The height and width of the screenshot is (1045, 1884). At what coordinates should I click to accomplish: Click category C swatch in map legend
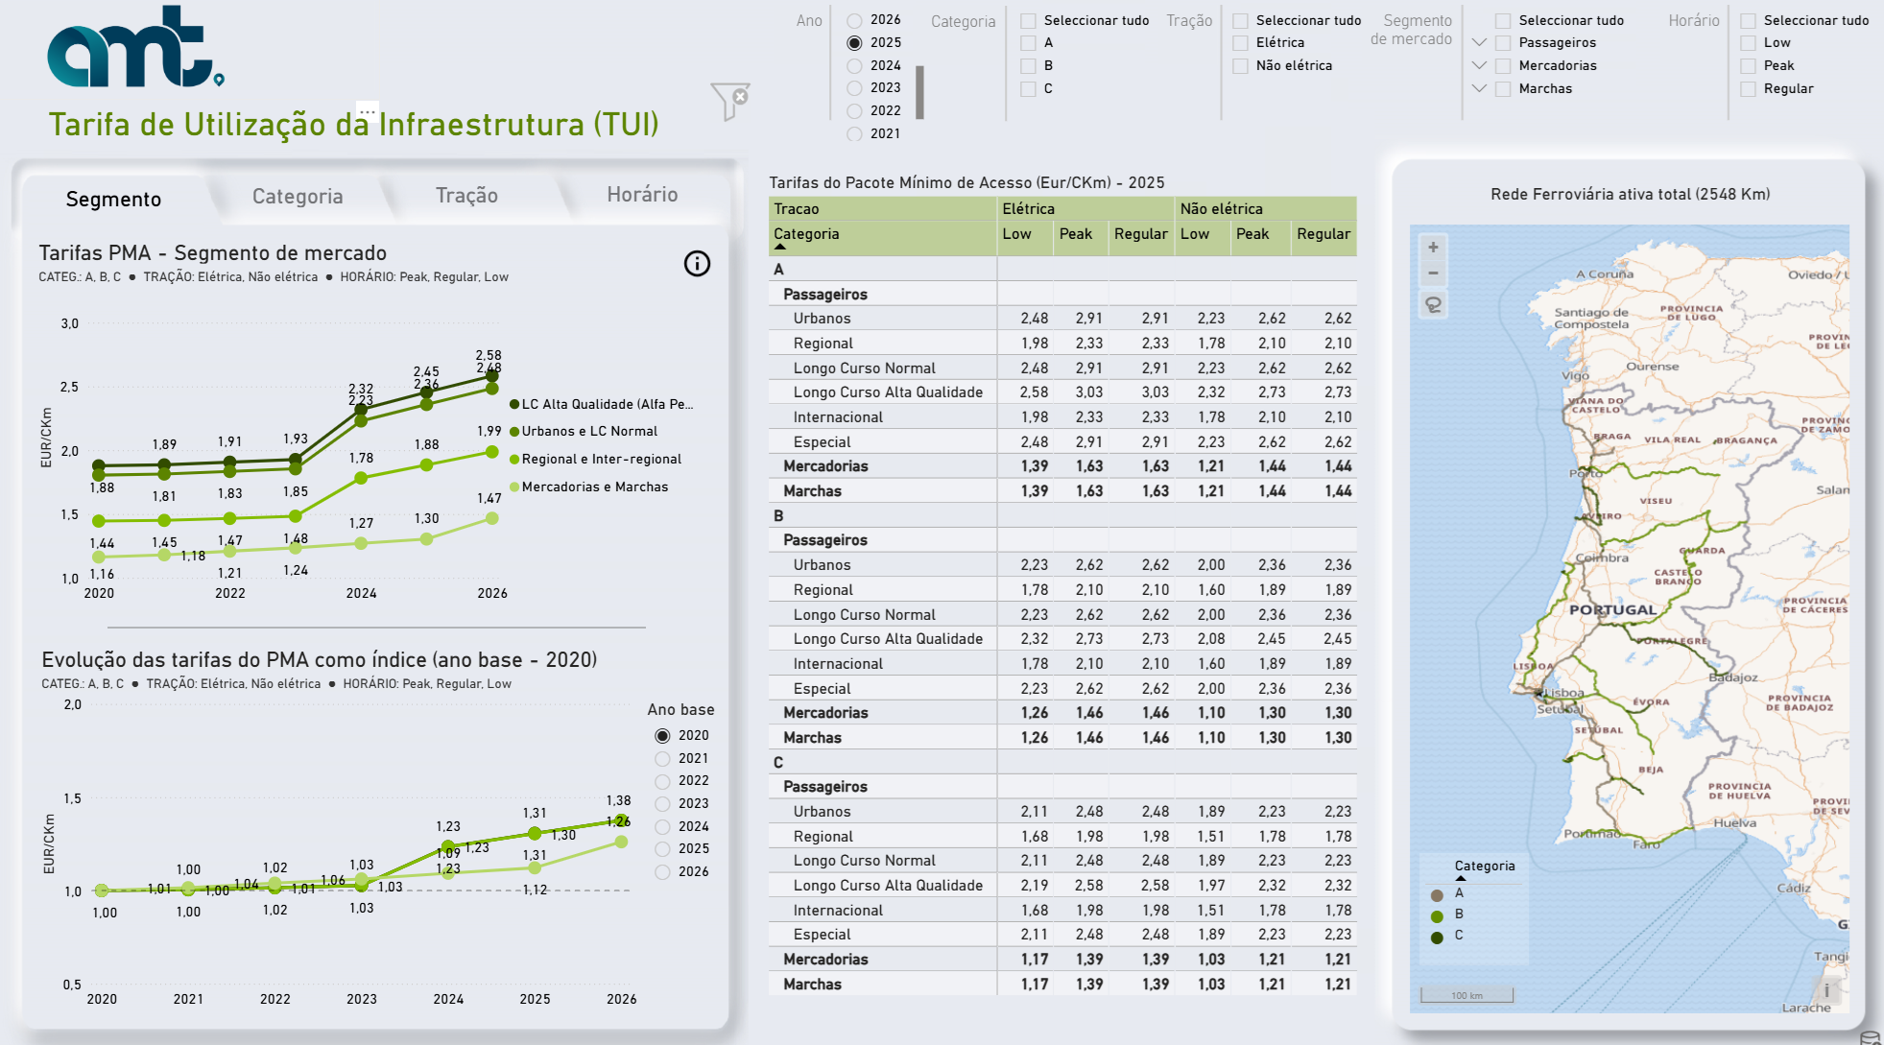[1437, 938]
